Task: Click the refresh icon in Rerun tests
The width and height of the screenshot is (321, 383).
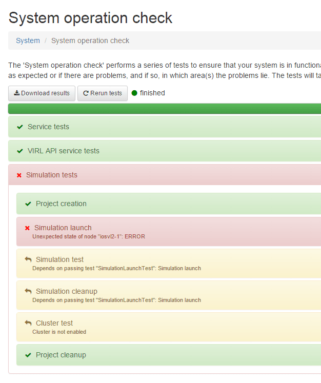Action: tap(86, 93)
